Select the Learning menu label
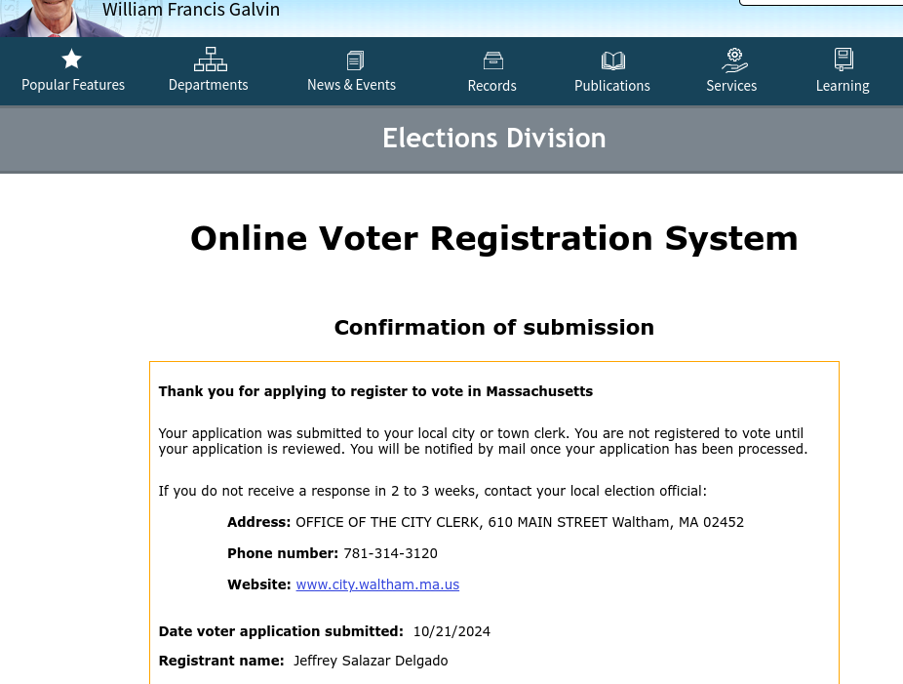Image resolution: width=903 pixels, height=684 pixels. click(x=843, y=86)
